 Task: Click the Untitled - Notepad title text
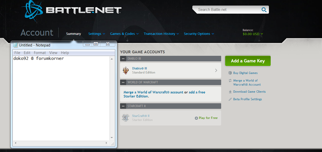(x=35, y=45)
